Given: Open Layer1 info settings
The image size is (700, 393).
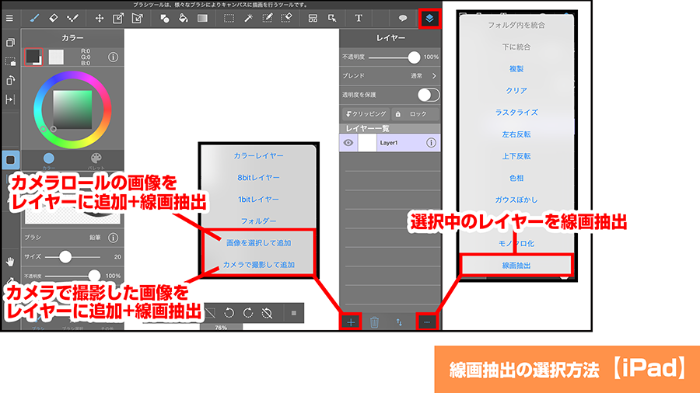Looking at the screenshot, I should (x=431, y=143).
